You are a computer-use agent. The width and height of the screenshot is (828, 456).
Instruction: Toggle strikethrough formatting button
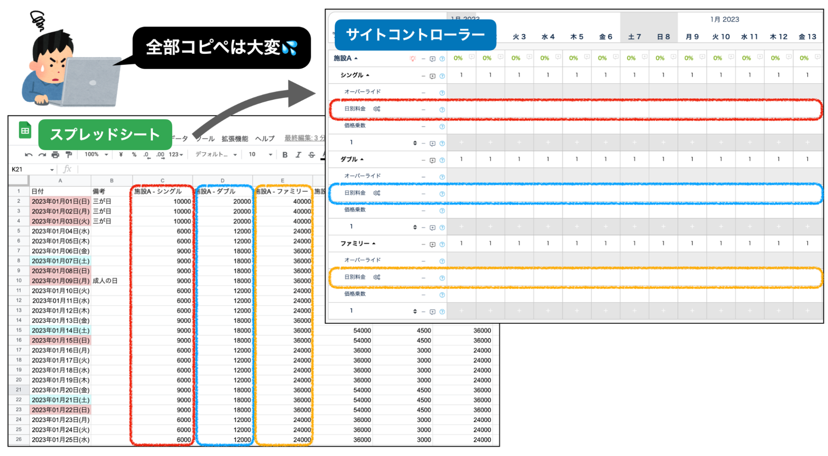click(x=311, y=155)
